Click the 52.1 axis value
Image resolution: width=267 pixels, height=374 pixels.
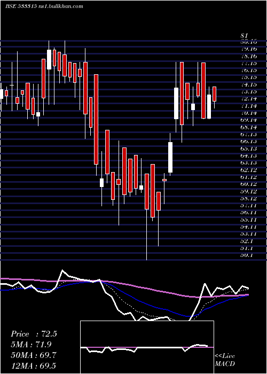coord(247,241)
